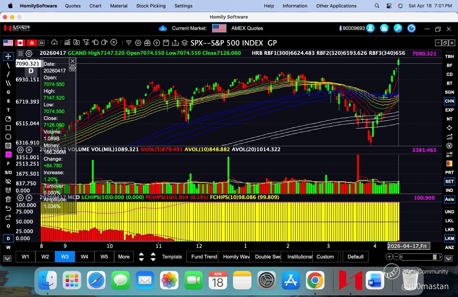Image resolution: width=458 pixels, height=297 pixels.
Task: Toggle the Axis sidebar button
Action: tap(449, 199)
